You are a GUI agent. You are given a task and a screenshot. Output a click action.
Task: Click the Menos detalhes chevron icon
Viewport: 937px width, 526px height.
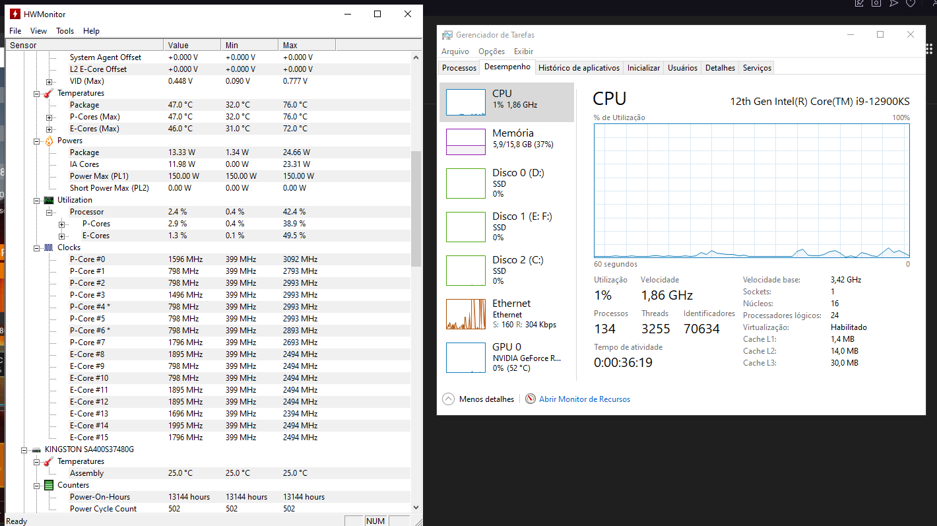coord(449,399)
